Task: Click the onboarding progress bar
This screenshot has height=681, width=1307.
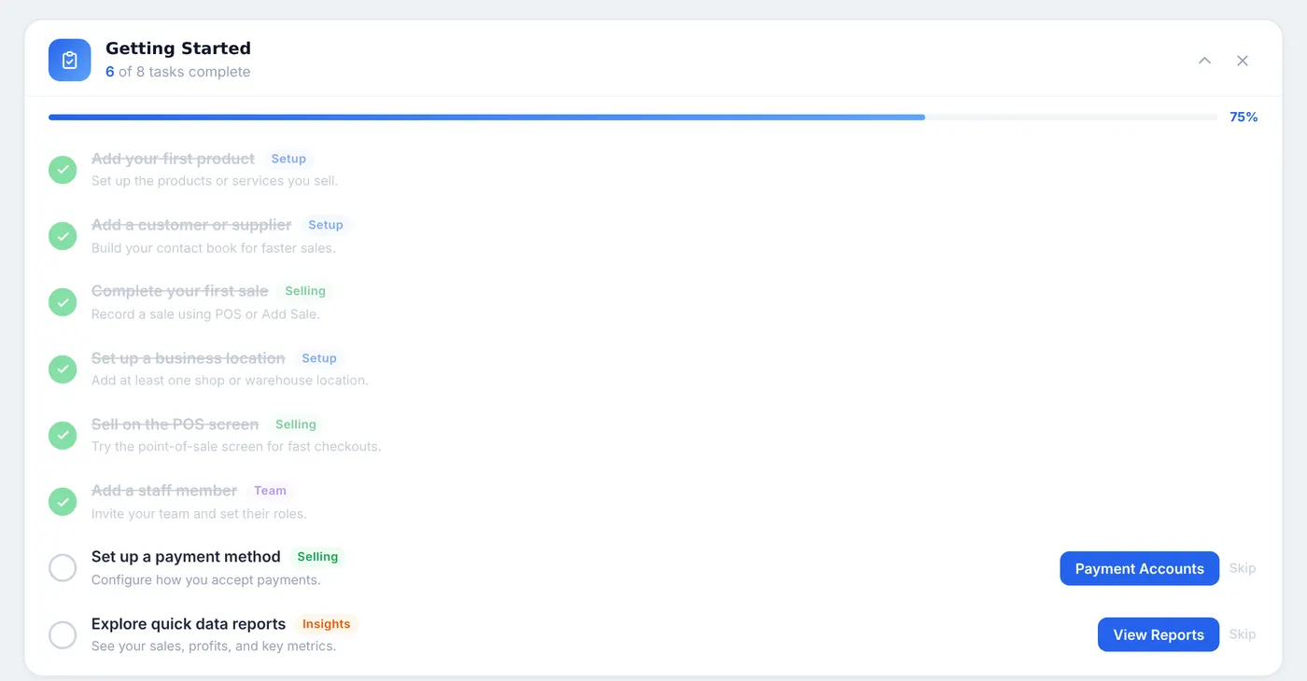Action: pos(633,118)
